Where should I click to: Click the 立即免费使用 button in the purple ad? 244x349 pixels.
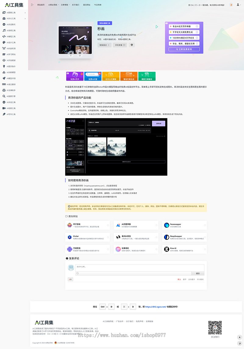[184, 49]
